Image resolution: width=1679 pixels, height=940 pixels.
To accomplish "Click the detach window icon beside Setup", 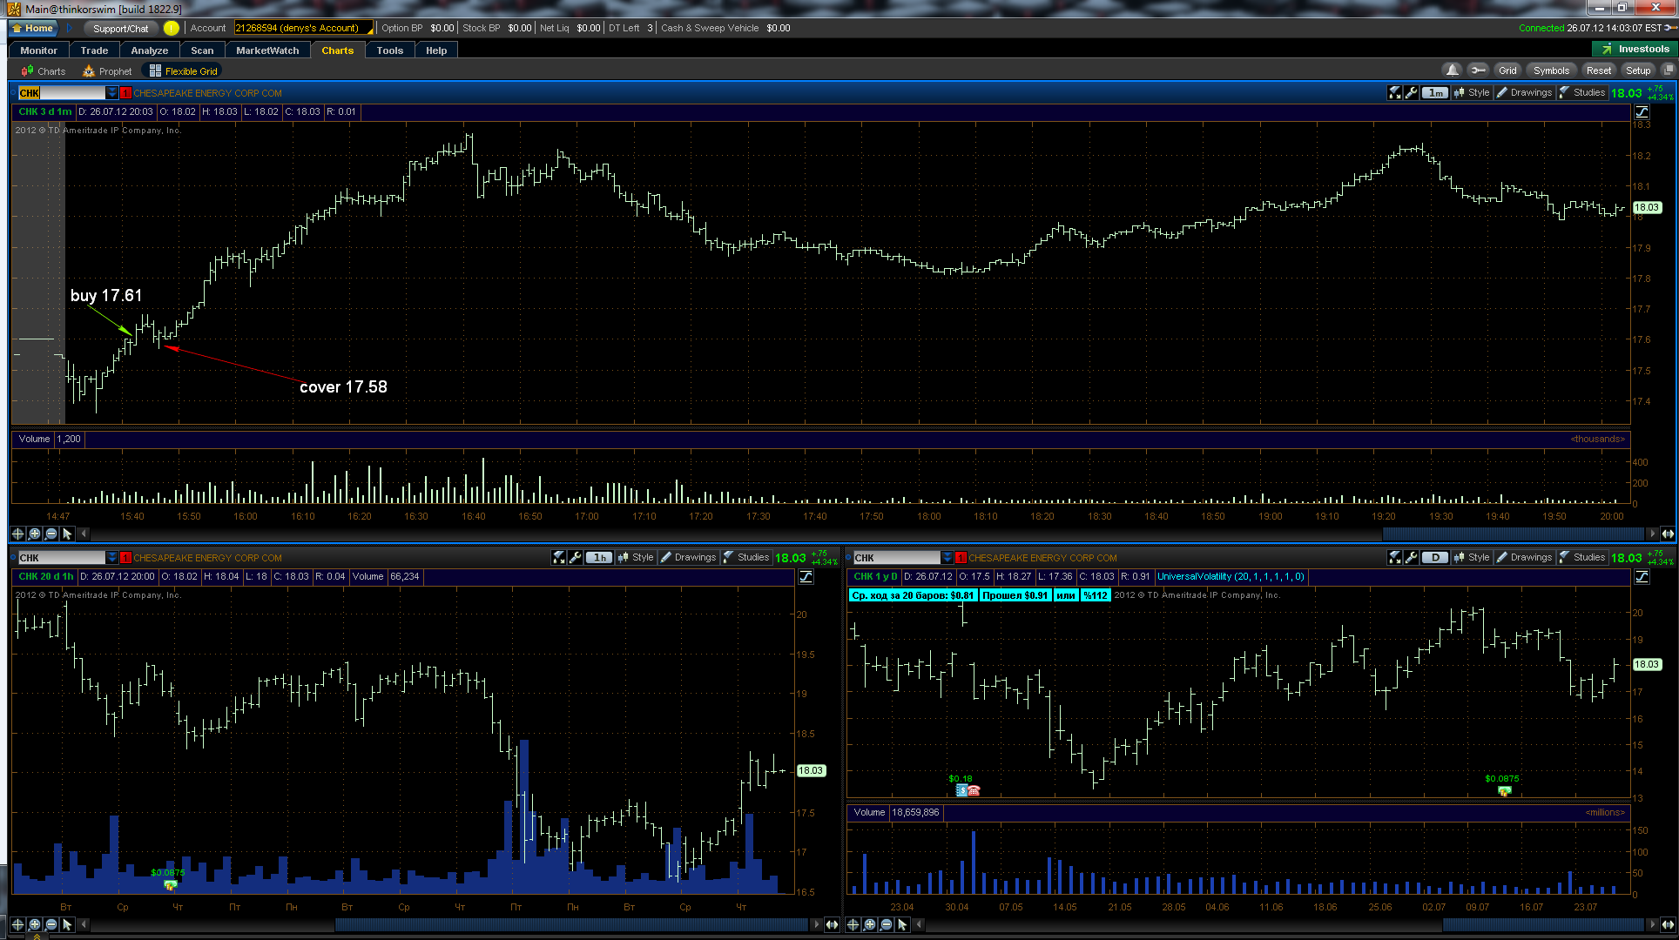I will 1668,70.
